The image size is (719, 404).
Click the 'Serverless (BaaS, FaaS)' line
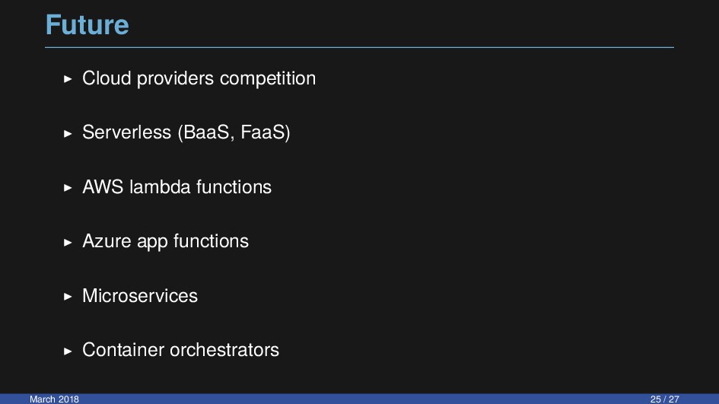(x=186, y=132)
